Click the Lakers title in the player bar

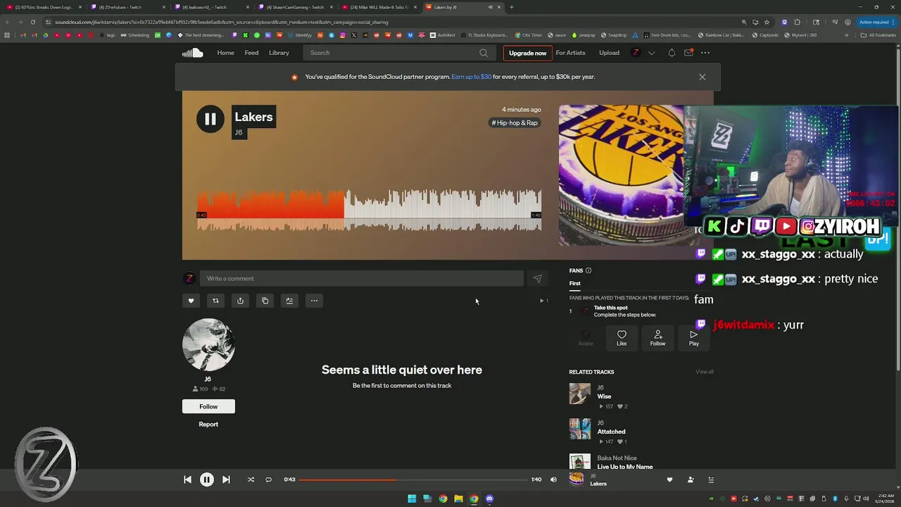(598, 484)
